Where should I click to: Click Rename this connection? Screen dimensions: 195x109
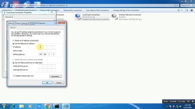pyautogui.click(x=73, y=10)
